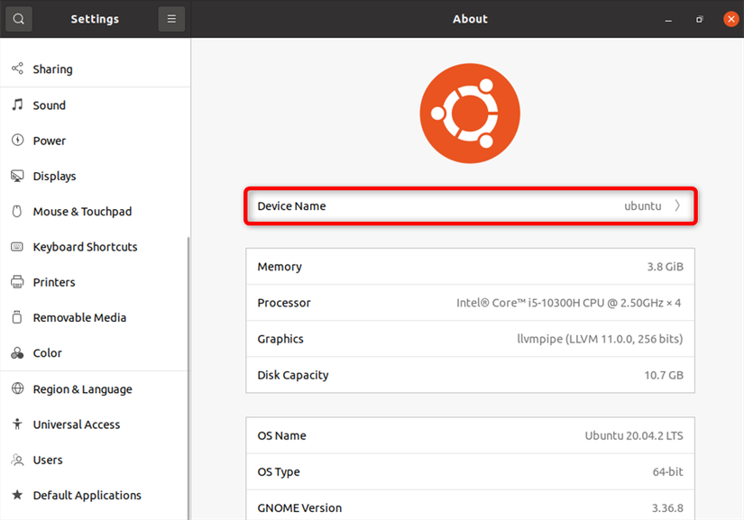Click the restore window button
The image size is (744, 520).
pyautogui.click(x=699, y=19)
